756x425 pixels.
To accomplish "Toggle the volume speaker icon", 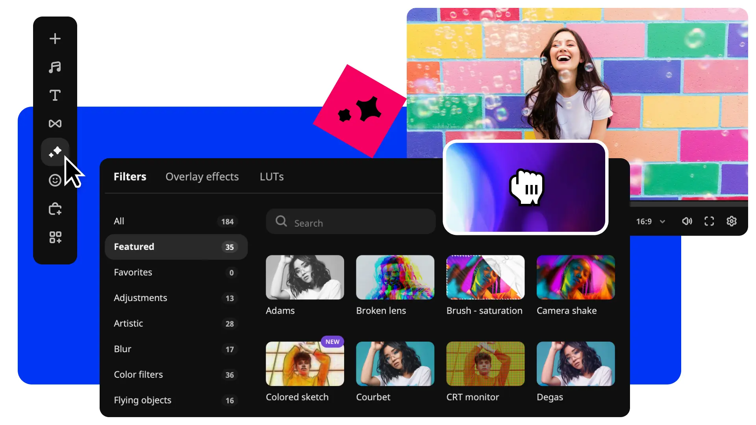I will point(687,221).
